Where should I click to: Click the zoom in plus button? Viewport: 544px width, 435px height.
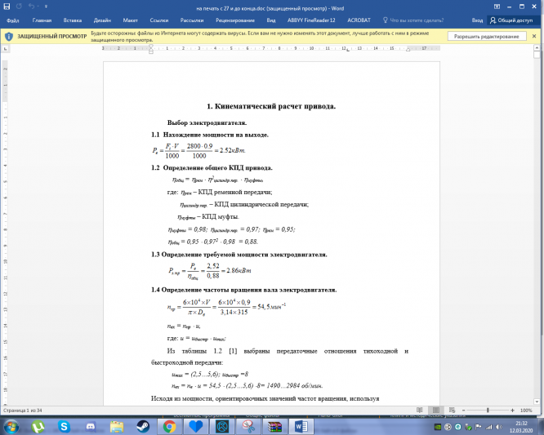tap(512, 411)
